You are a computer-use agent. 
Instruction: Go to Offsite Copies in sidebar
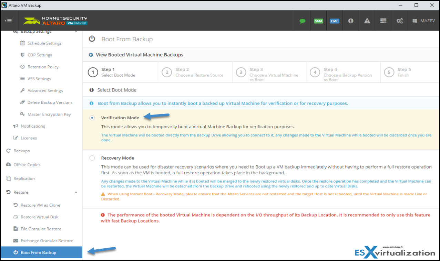(x=27, y=165)
